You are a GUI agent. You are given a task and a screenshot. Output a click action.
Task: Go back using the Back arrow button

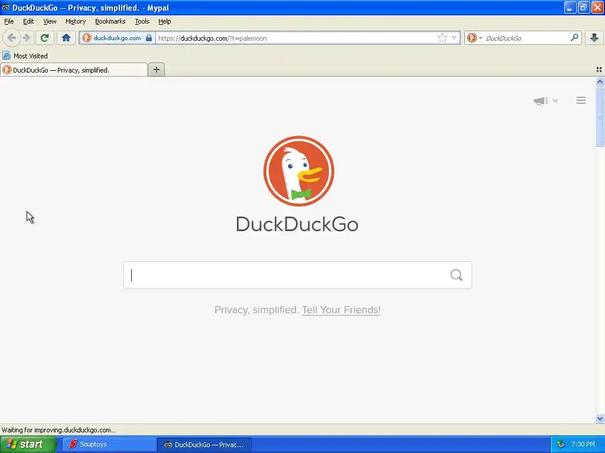point(12,38)
